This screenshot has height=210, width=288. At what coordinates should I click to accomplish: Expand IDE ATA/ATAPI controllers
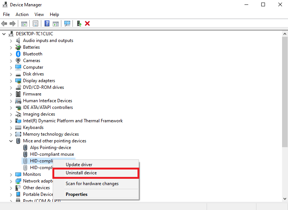click(x=11, y=108)
